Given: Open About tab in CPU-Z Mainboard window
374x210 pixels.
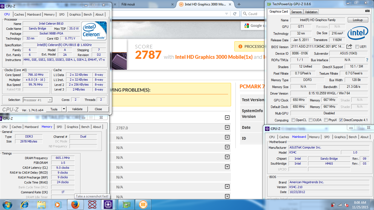Looking at the screenshot, I should [x=364, y=137].
